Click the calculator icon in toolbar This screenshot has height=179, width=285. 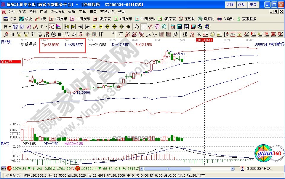tap(179, 26)
